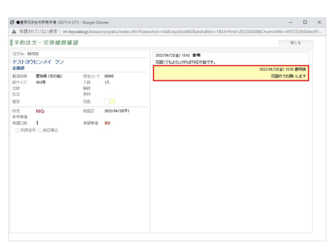Click the white 花色 color swatch
This screenshot has width=336, height=252.
(107, 101)
